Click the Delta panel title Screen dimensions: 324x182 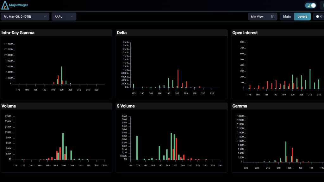click(122, 33)
